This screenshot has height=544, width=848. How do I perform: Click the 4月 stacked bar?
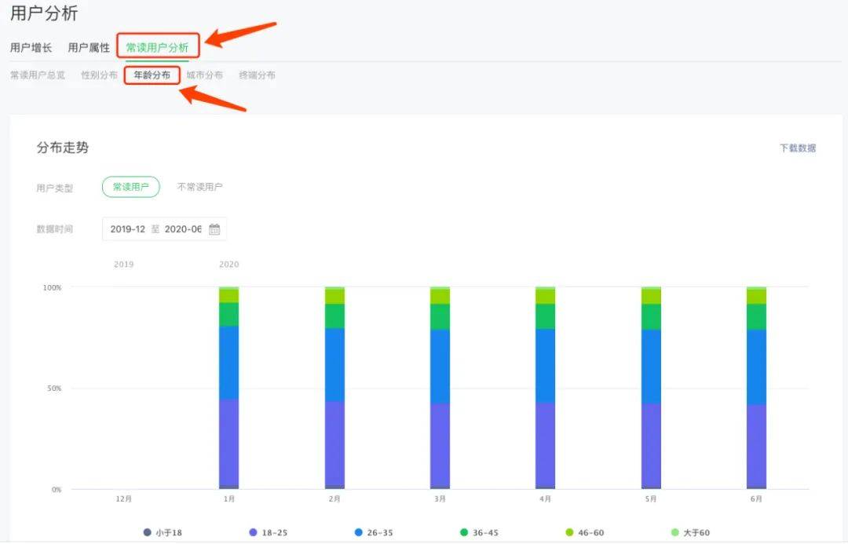(545, 388)
